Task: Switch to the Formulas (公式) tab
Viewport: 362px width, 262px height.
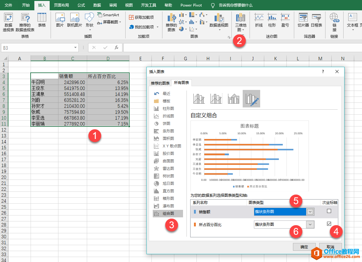Action: [x=81, y=5]
